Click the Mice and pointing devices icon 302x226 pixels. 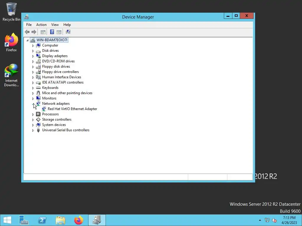38,93
